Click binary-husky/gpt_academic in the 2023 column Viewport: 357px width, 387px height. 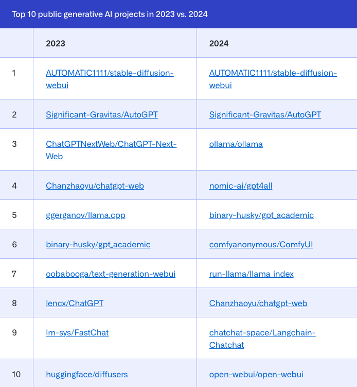[98, 244]
